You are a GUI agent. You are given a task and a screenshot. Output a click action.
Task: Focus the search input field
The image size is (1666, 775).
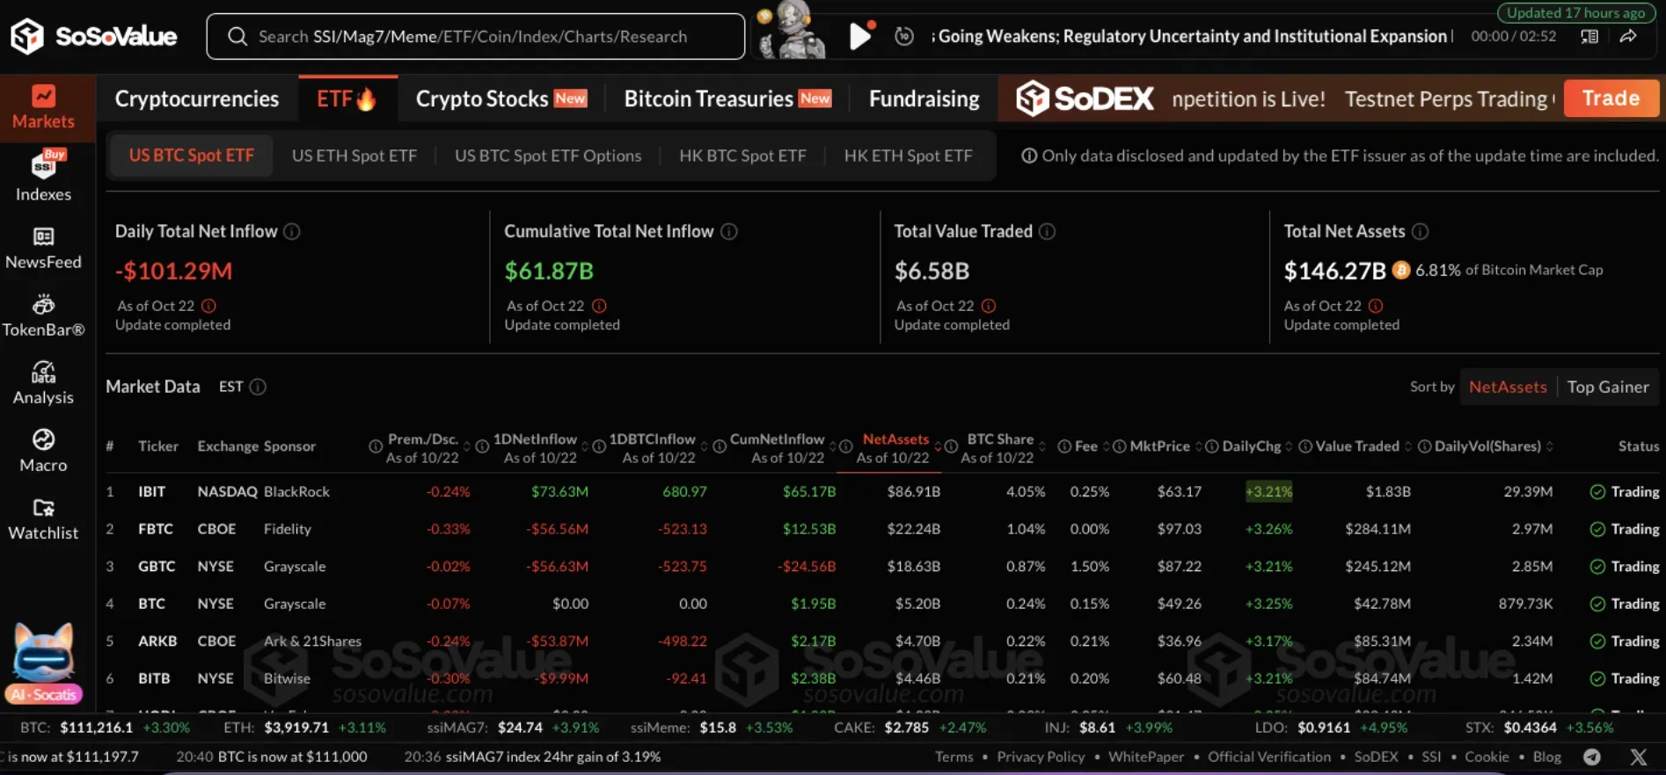click(x=475, y=36)
